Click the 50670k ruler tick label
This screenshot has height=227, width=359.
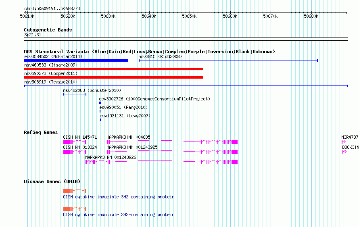point(270,17)
